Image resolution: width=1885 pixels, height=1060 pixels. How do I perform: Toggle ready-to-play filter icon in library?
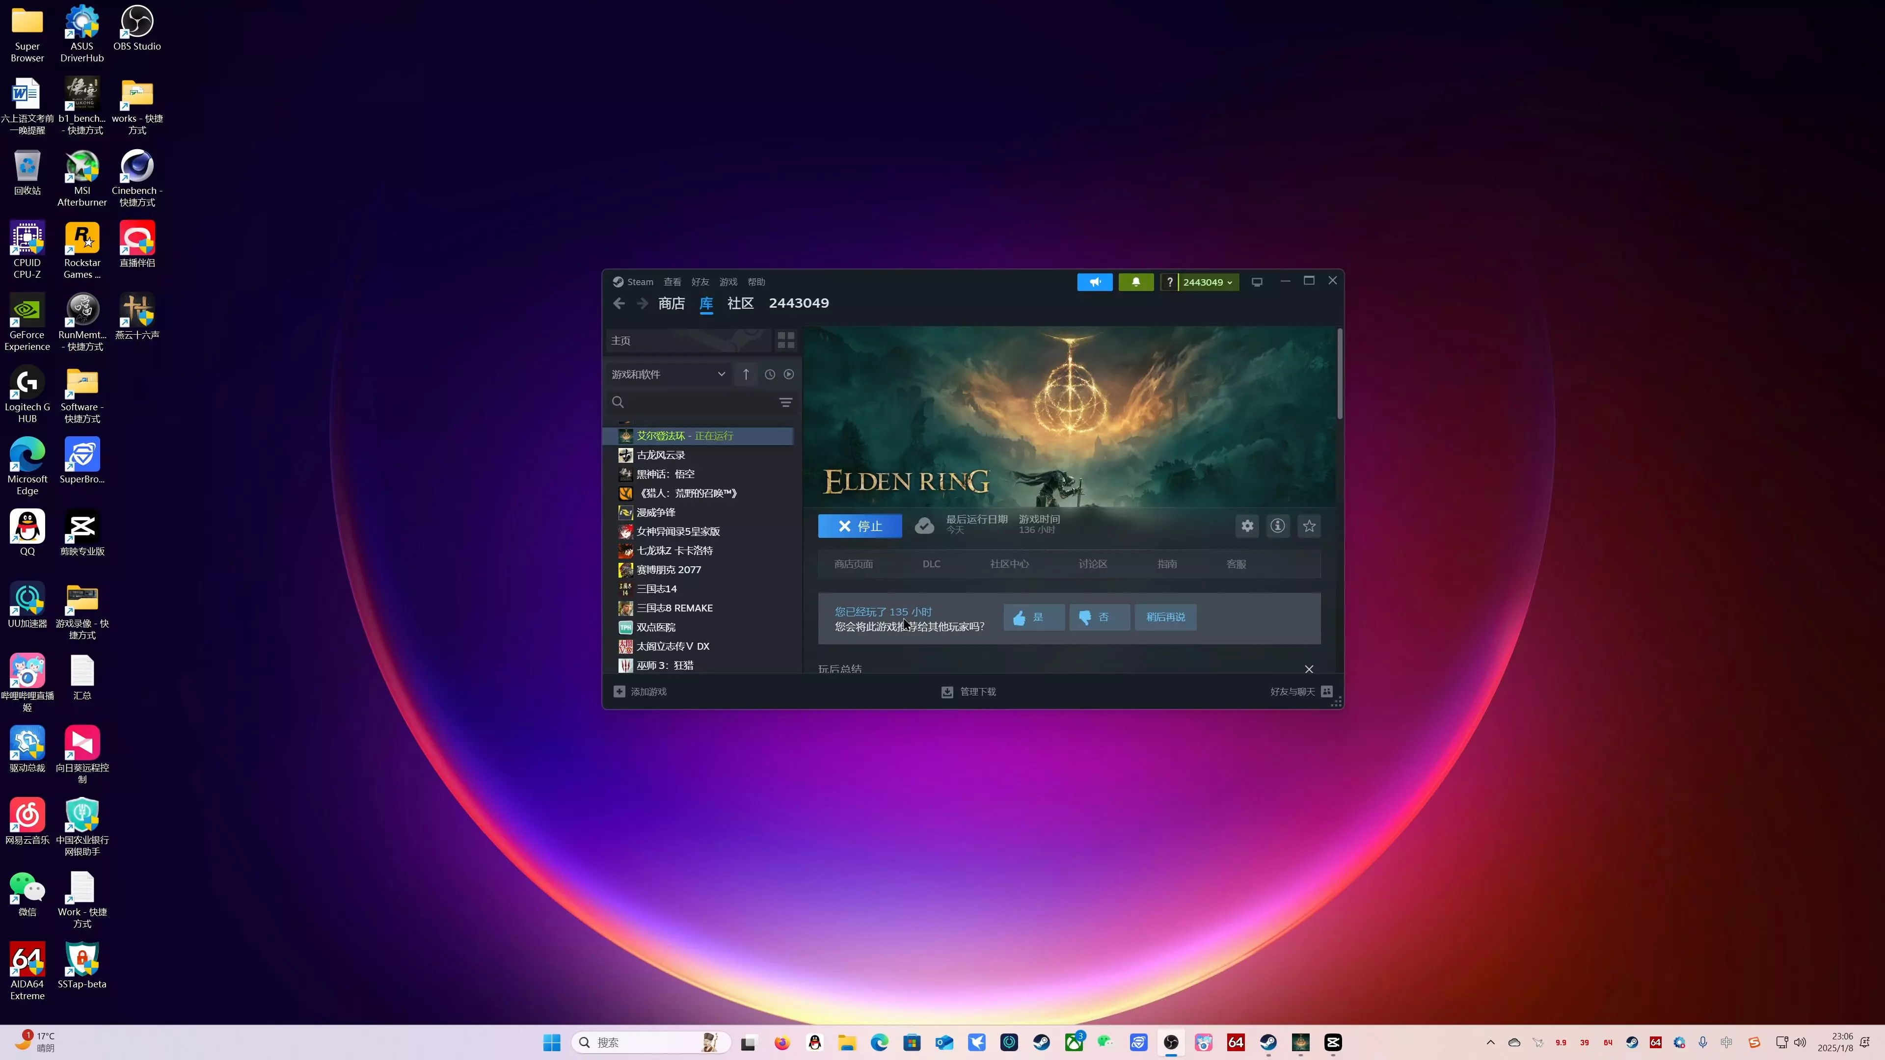789,374
